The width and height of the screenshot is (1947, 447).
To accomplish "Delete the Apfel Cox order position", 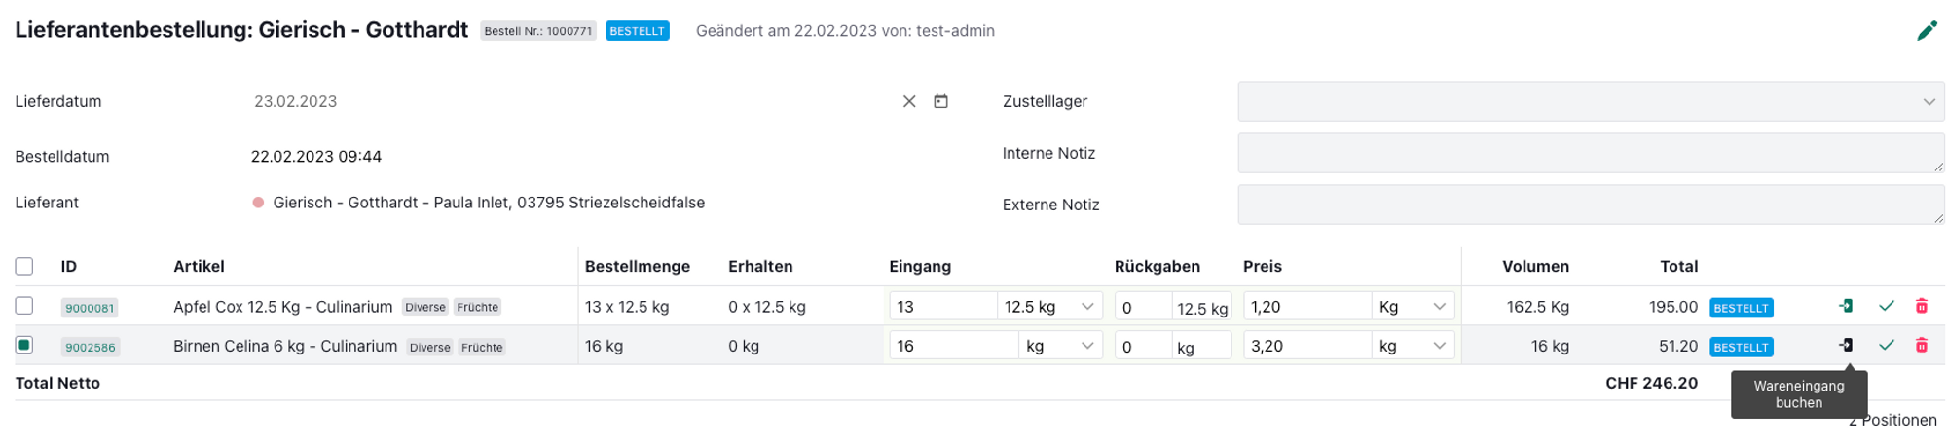I will (1921, 306).
